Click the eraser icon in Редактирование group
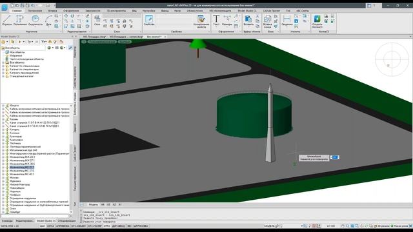Image resolution: width=413 pixels, height=232 pixels. [x=87, y=16]
